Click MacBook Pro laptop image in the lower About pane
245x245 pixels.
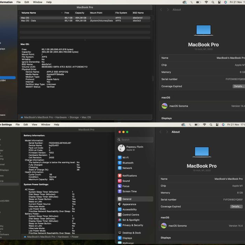(202, 152)
